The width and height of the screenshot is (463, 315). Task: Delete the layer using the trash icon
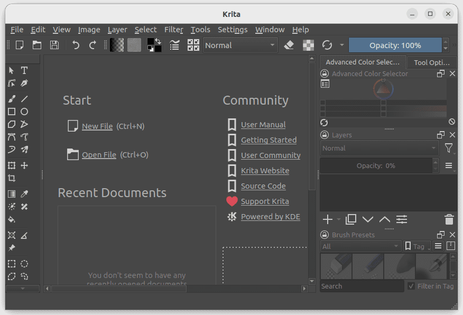coord(449,219)
